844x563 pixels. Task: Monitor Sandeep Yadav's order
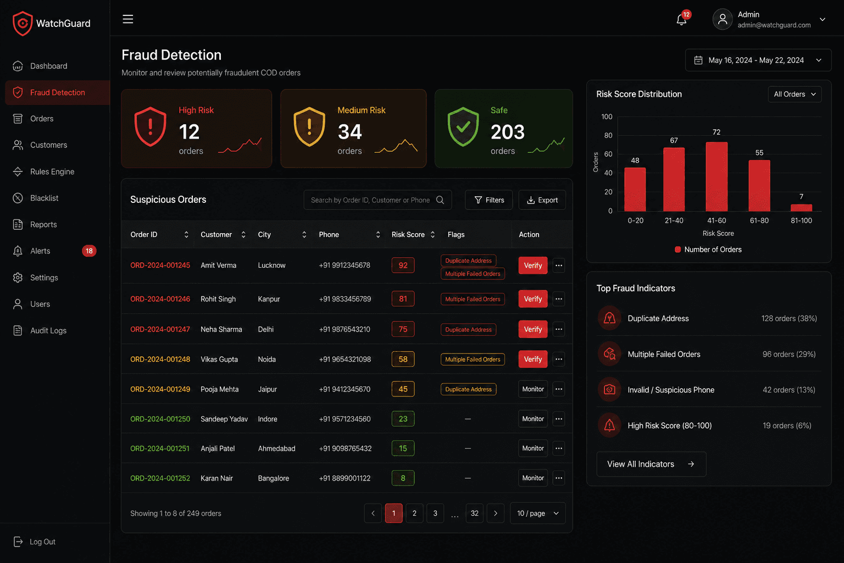coord(533,418)
